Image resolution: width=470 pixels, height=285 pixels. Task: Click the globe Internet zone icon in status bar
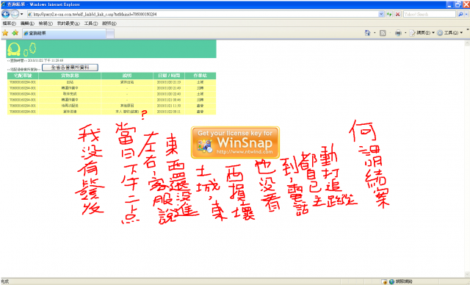pyautogui.click(x=391, y=281)
